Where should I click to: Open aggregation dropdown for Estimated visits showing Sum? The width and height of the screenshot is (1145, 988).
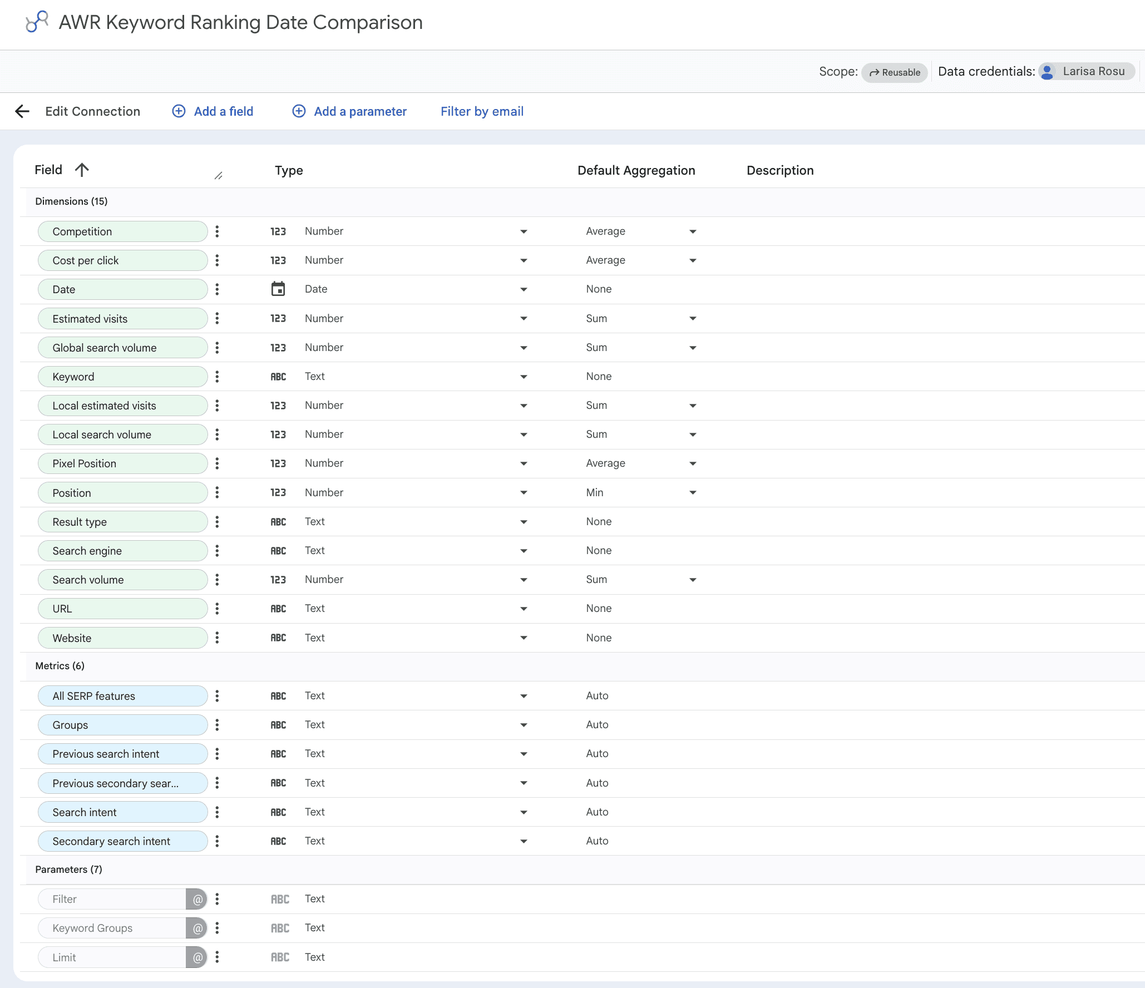point(693,318)
